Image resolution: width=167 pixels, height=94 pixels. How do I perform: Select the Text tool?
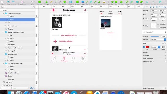click(x=109, y=2)
